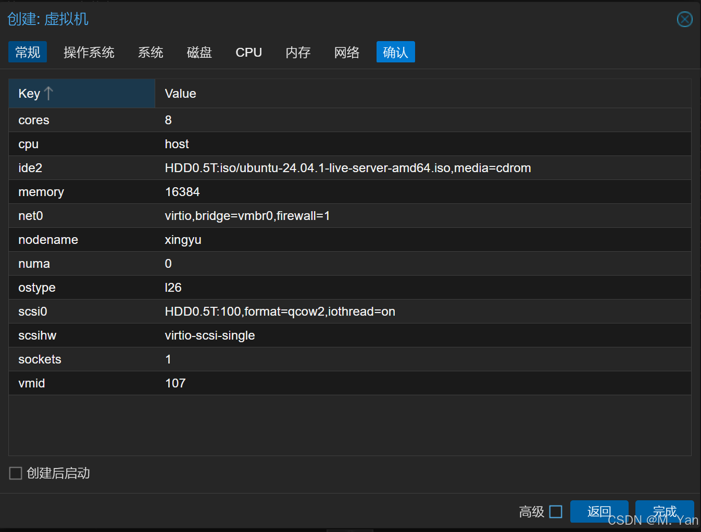Click the ide2 Ubuntu ISO row
The image size is (701, 532).
[208, 168]
